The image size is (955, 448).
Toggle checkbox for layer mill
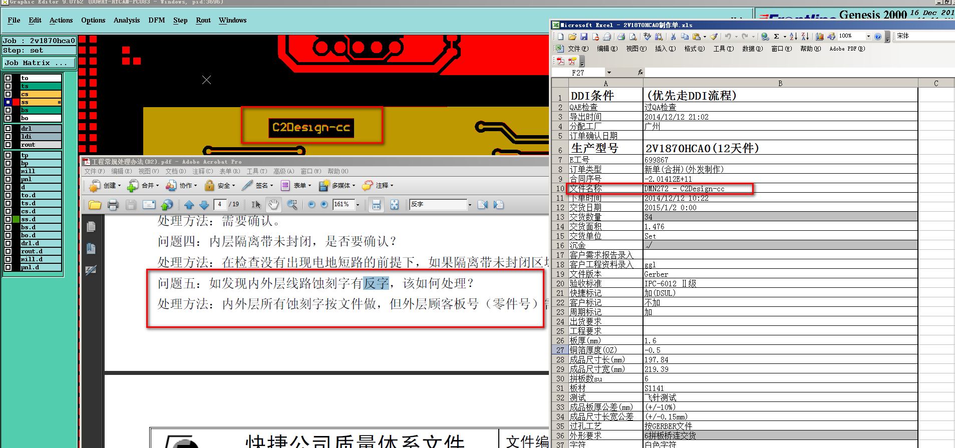8,171
